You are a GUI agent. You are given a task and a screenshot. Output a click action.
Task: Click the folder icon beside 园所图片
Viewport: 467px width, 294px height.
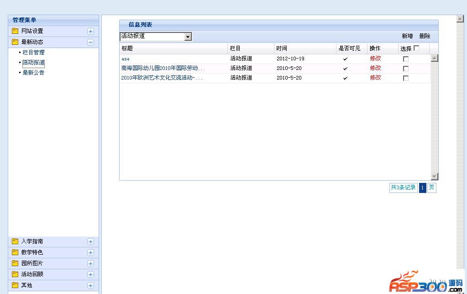[x=15, y=263]
